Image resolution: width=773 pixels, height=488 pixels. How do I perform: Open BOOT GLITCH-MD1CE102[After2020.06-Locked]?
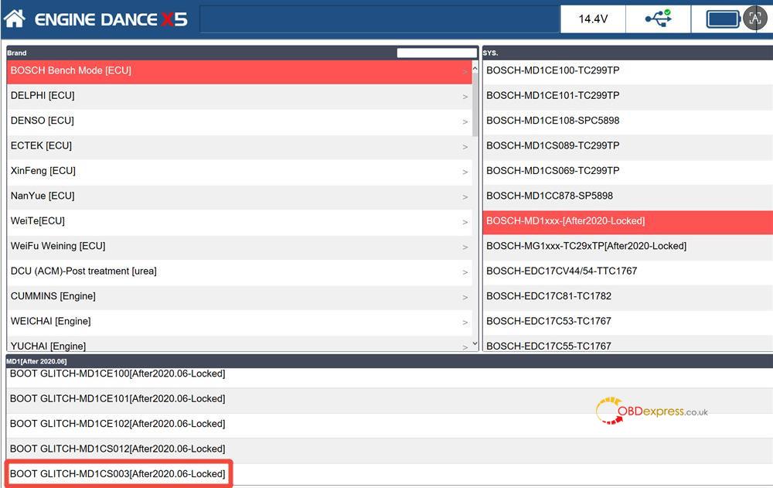(390, 425)
